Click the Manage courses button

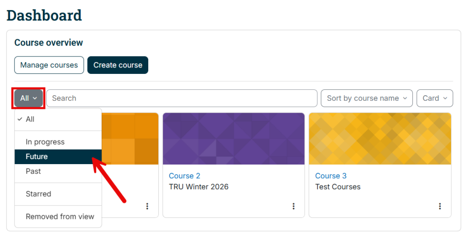tap(49, 65)
